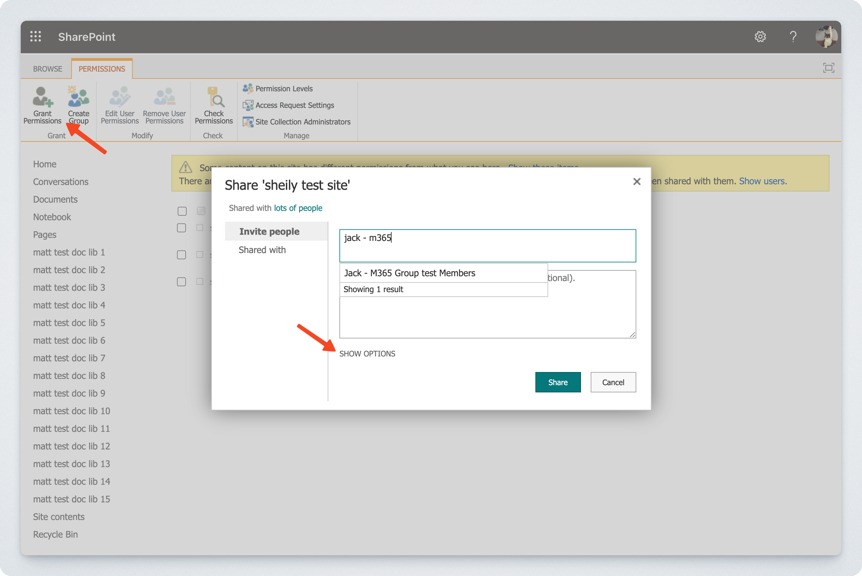Open Site Collection Administrators
862x576 pixels.
click(302, 122)
